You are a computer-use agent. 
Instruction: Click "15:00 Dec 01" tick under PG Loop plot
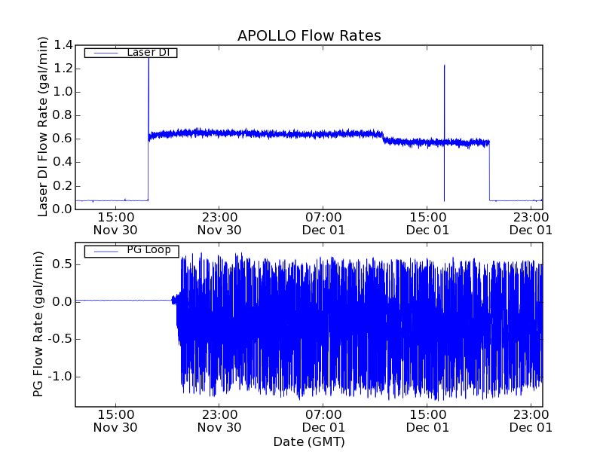click(x=427, y=421)
